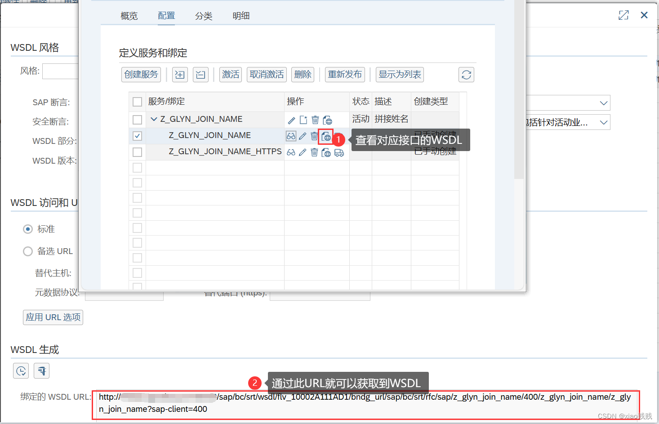Viewport: 659px width, 424px height.
Task: Open WSDL for binding Z_GLYN_JOIN_NAME
Action: pos(326,137)
